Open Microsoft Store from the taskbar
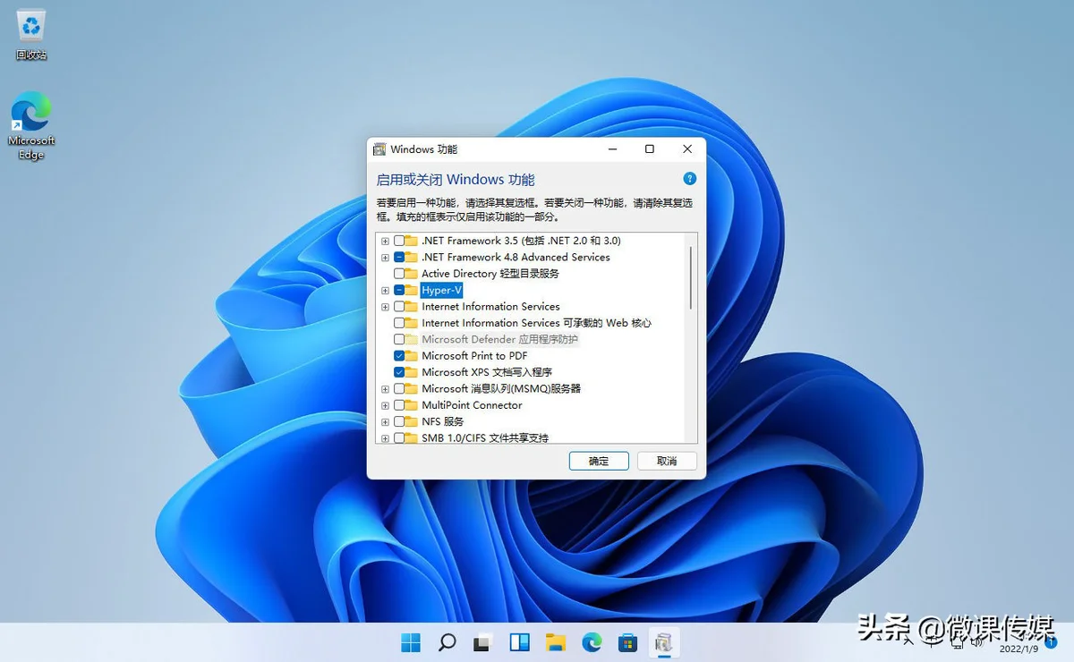This screenshot has height=662, width=1074. (x=628, y=641)
